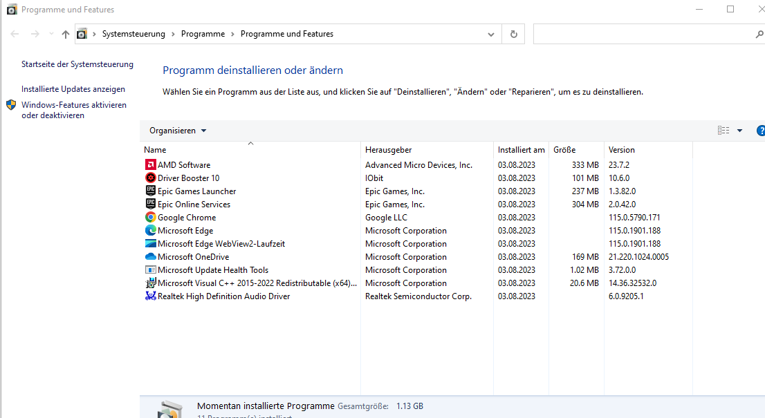This screenshot has height=418, width=765.
Task: Select the Epic Online Services row
Action: [194, 204]
